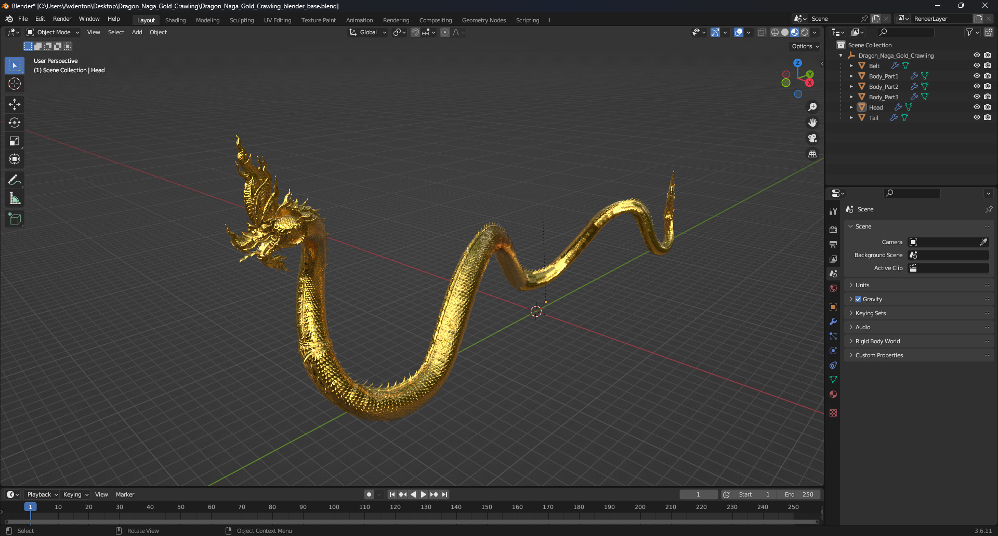
Task: Open the Render menu
Action: [x=62, y=19]
